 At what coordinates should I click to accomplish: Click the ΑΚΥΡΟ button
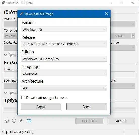coord(121,121)
